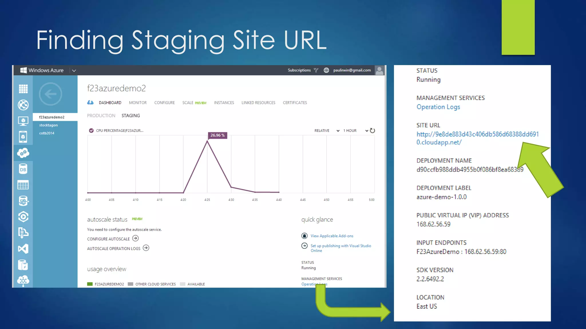The image size is (586, 329).
Task: Expand the Windows Azure header chevron
Action: point(74,71)
